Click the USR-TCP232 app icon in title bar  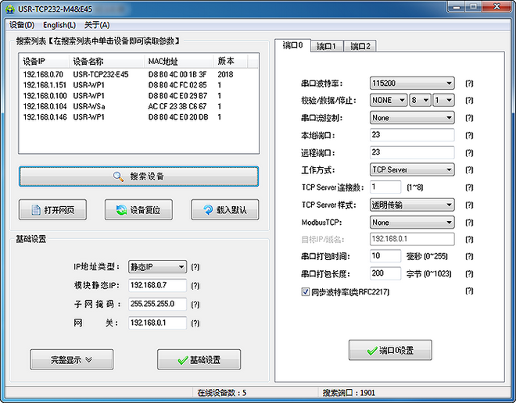pos(10,9)
